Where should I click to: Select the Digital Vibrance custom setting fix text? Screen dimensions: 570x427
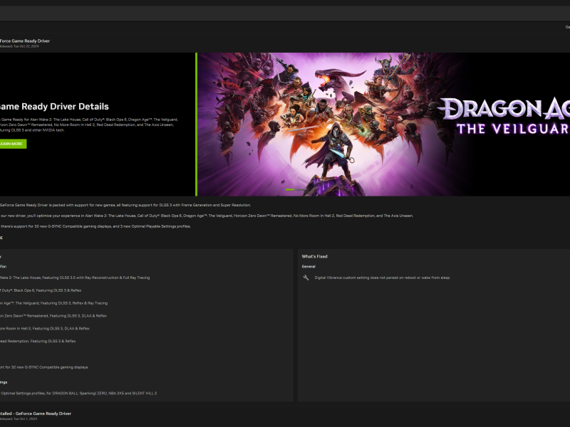click(x=382, y=278)
